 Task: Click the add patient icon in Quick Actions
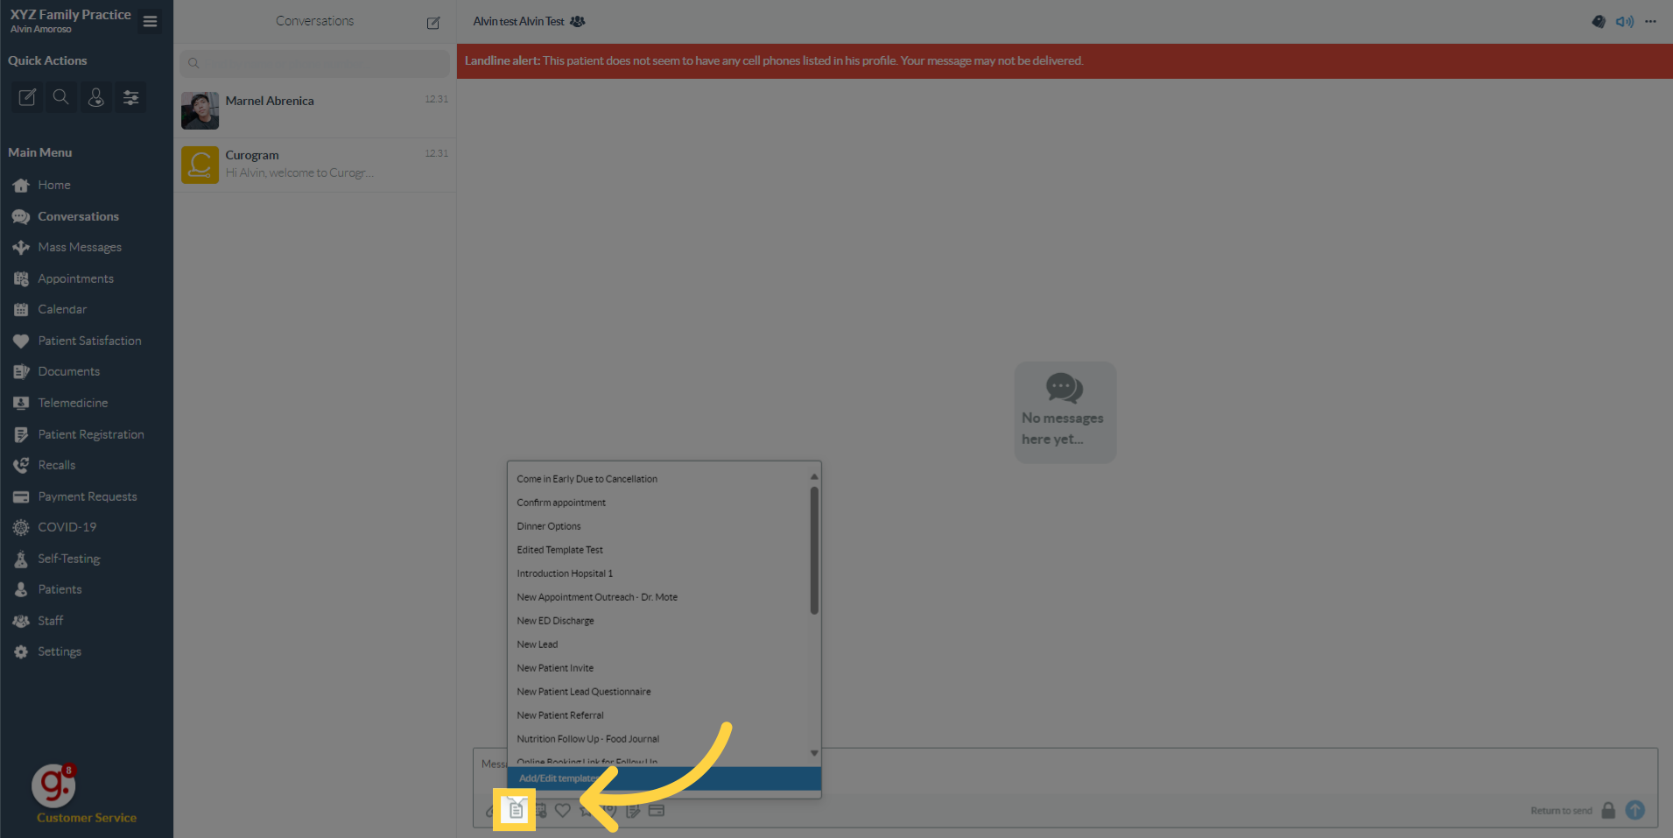click(x=96, y=97)
